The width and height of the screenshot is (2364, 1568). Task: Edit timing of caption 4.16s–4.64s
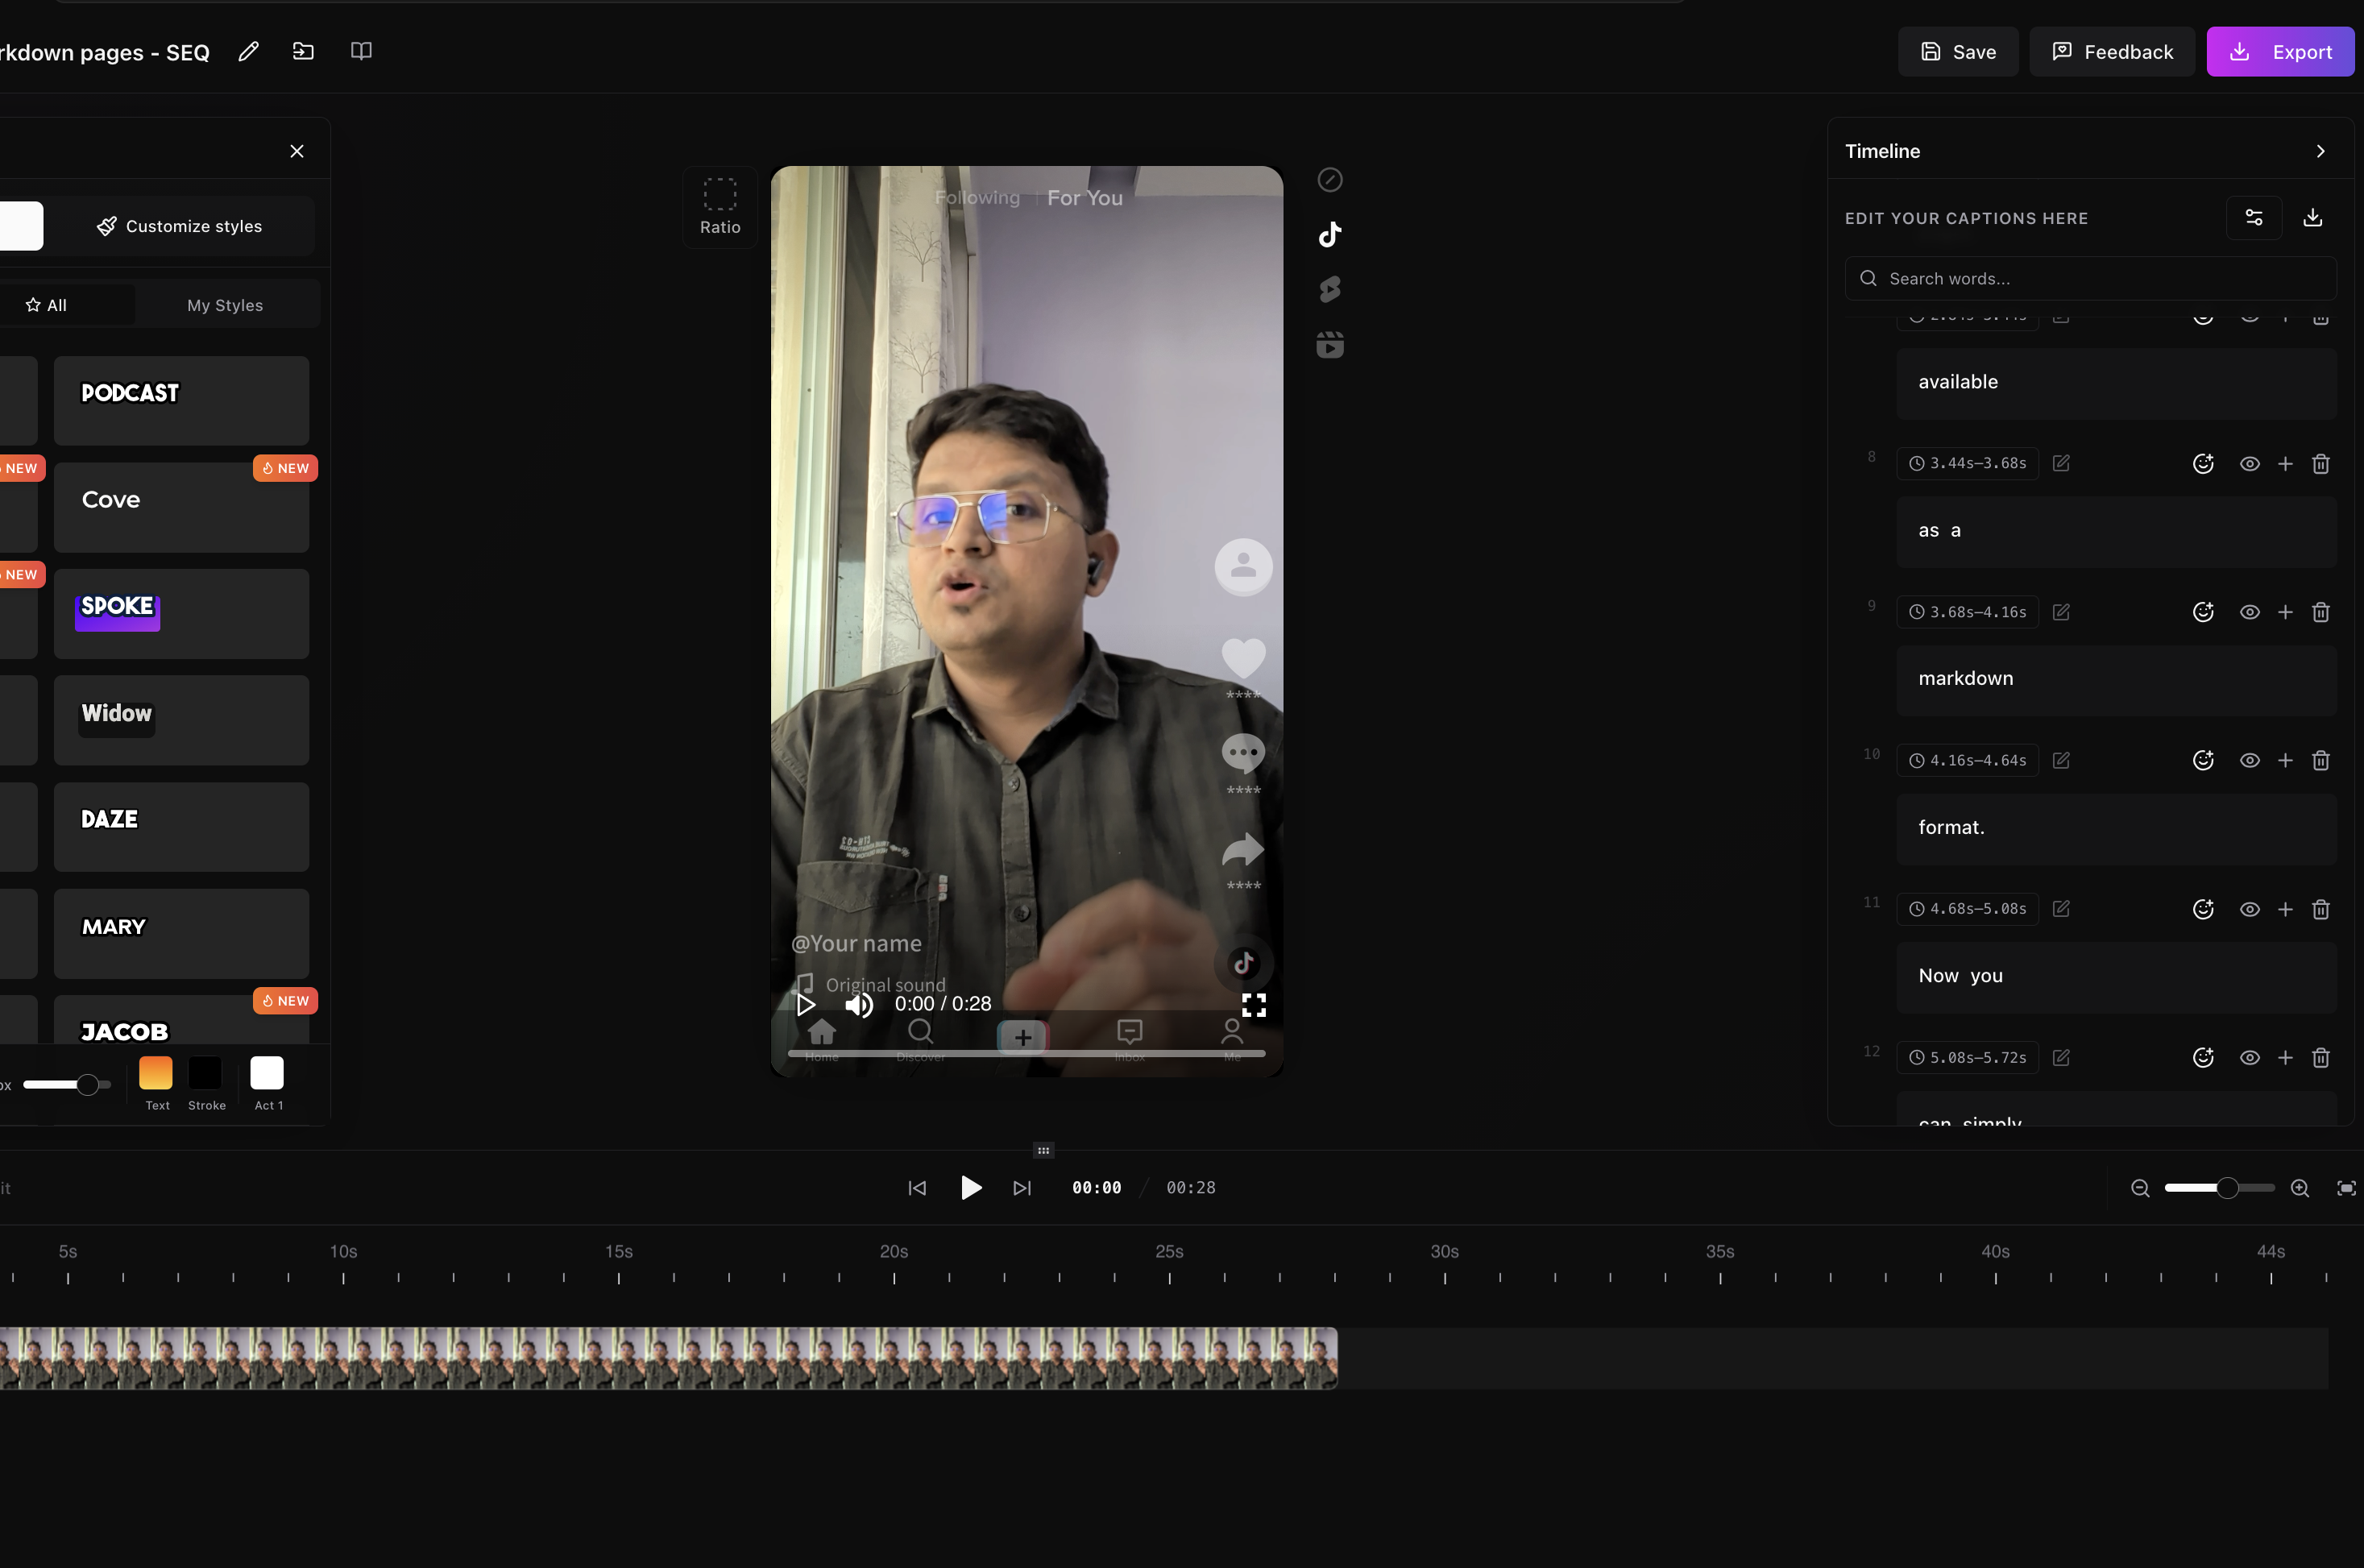[x=2061, y=761]
